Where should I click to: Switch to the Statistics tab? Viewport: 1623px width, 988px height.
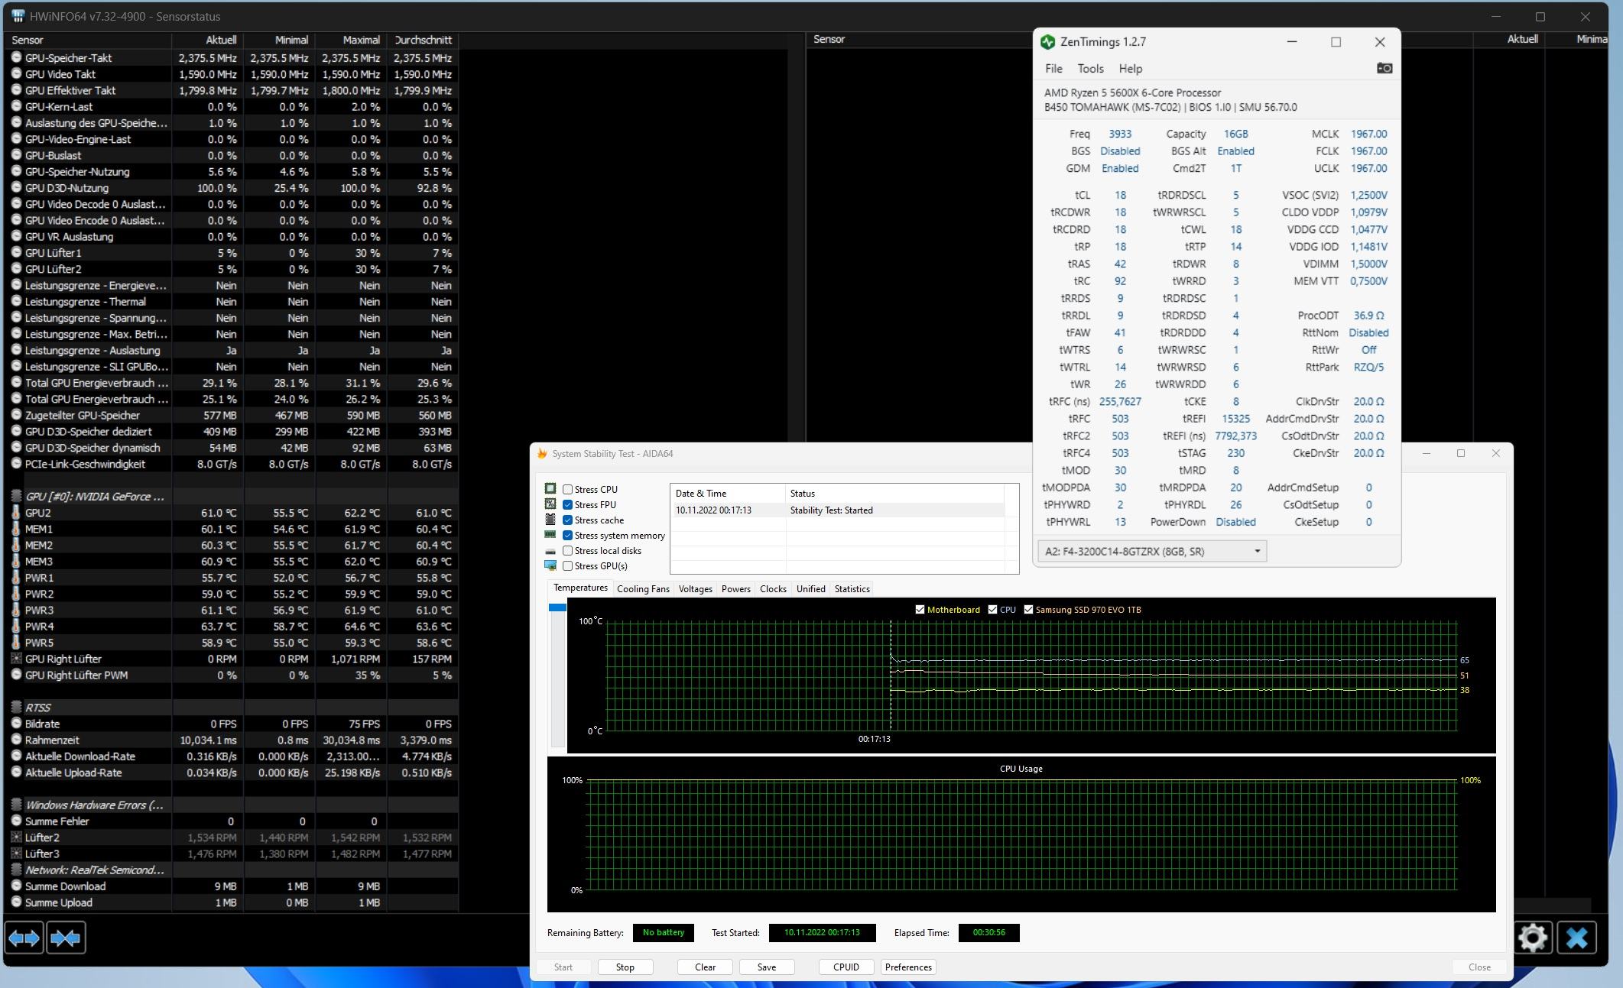(852, 589)
